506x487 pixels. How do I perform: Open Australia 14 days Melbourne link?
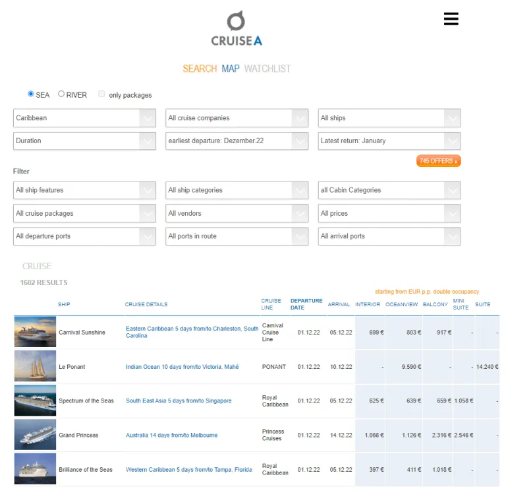tap(172, 436)
